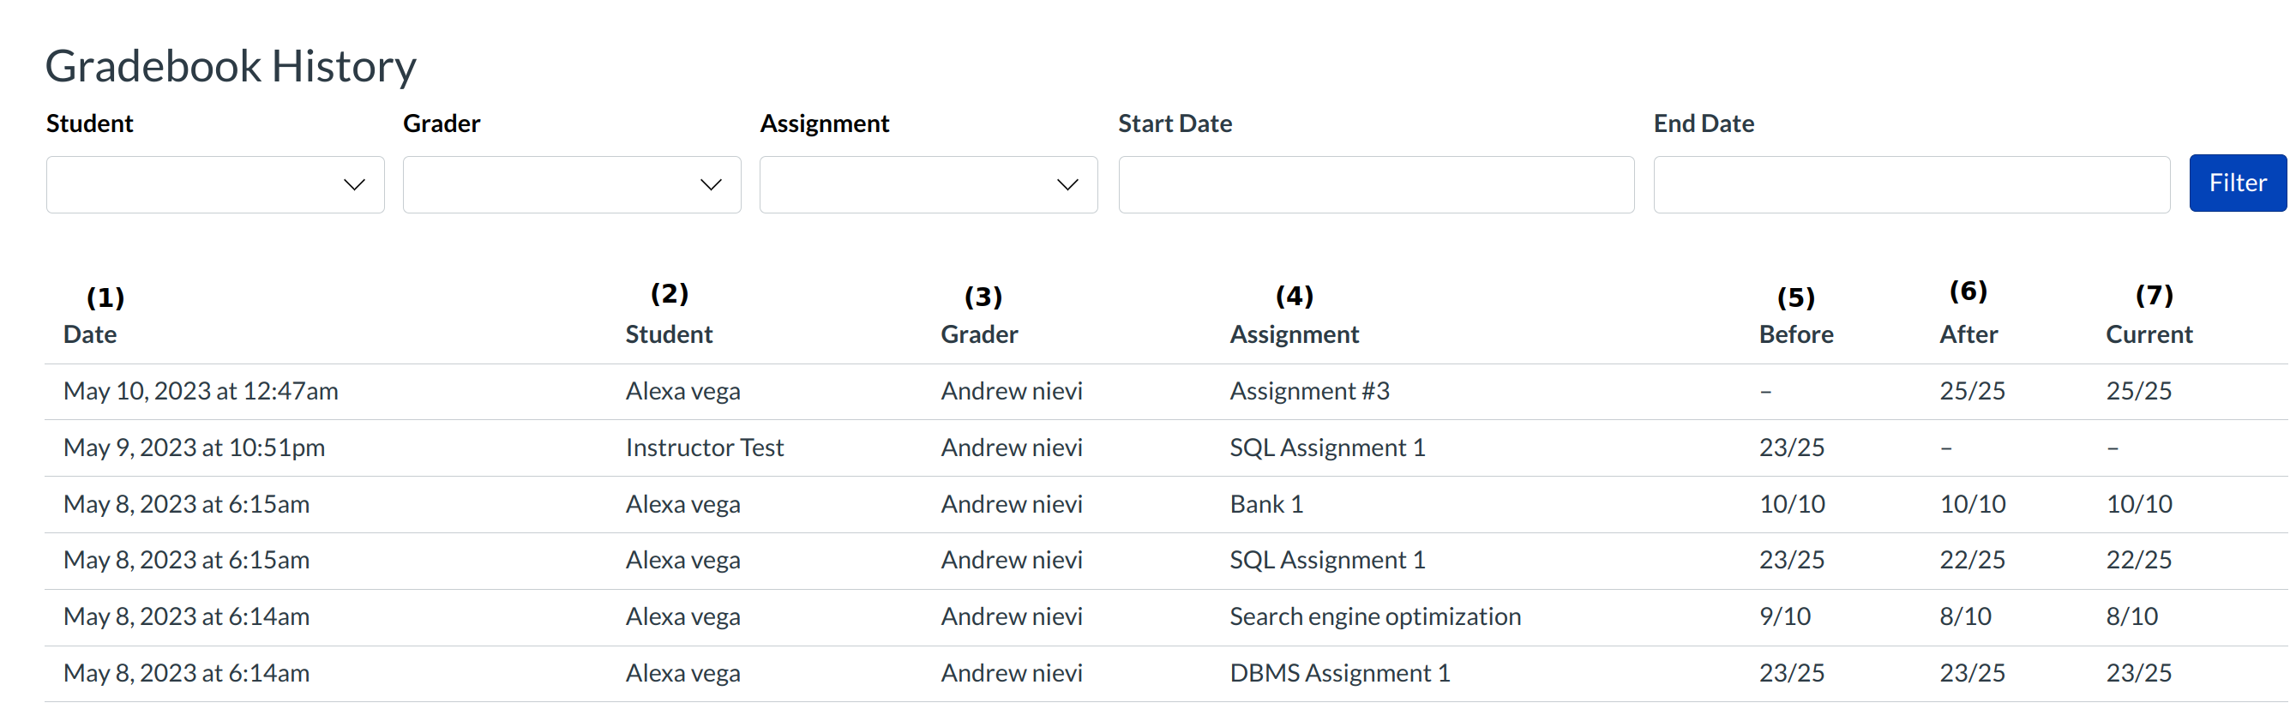
Task: Select the DBMS Assignment 1 entry
Action: 1338,673
